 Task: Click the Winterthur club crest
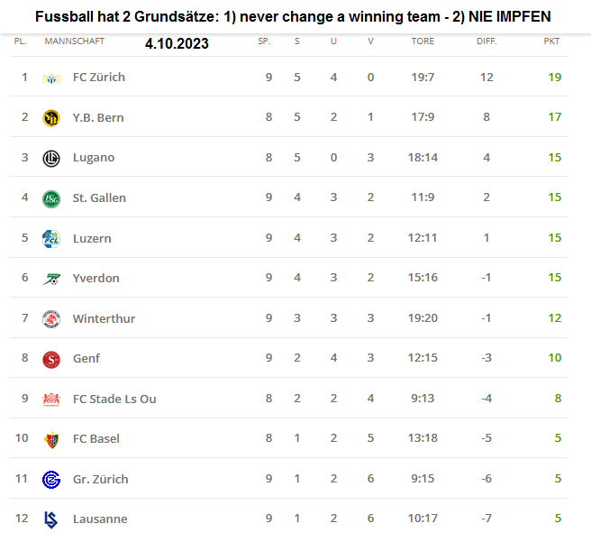pos(50,318)
